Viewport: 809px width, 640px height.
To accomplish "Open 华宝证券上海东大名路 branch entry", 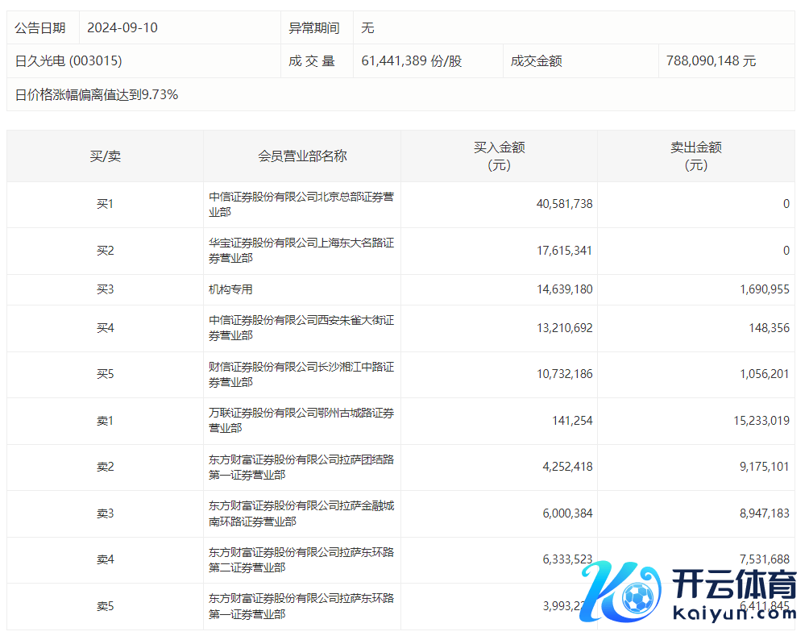I will pos(301,250).
